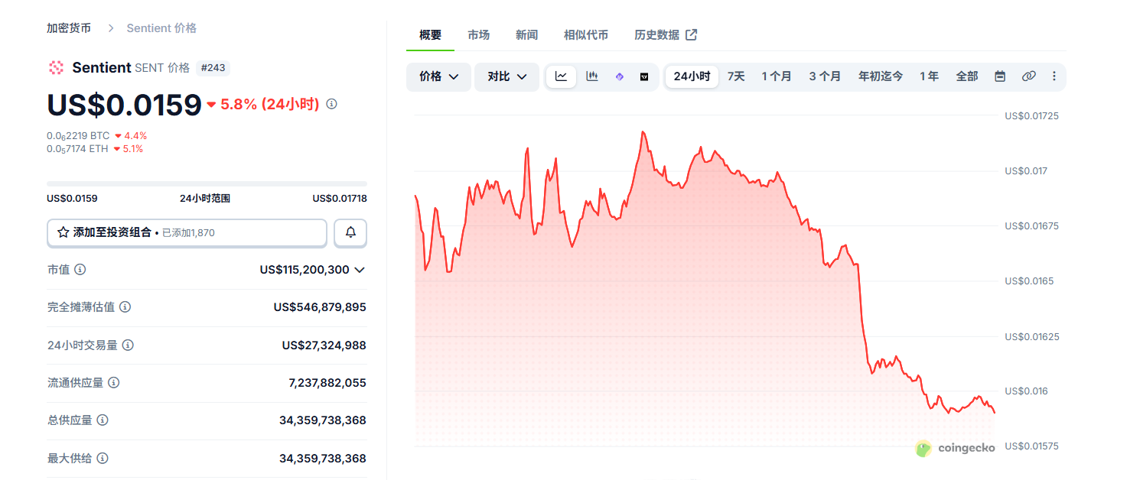This screenshot has width=1140, height=480.
Task: Select the 1个月 time range
Action: 777,76
